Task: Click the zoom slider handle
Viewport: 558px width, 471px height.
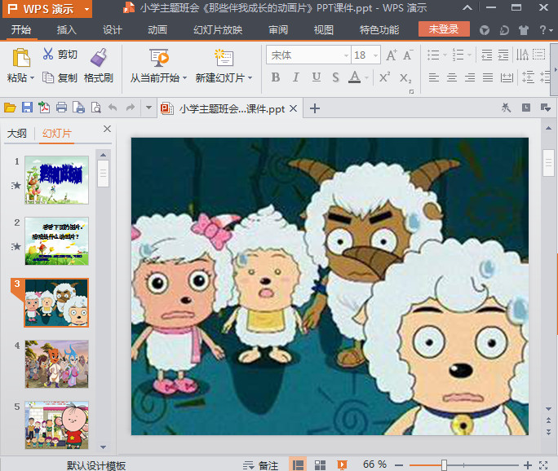Action: [x=444, y=464]
